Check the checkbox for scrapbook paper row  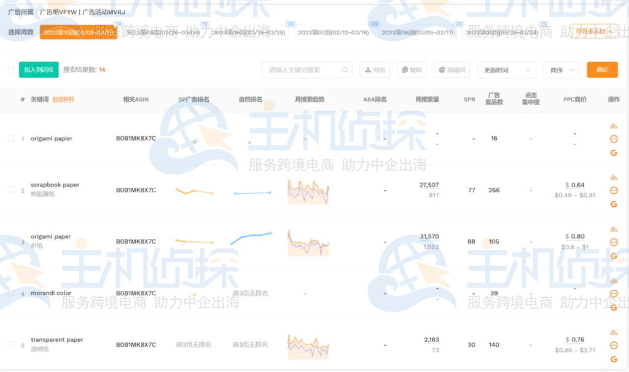[10, 190]
